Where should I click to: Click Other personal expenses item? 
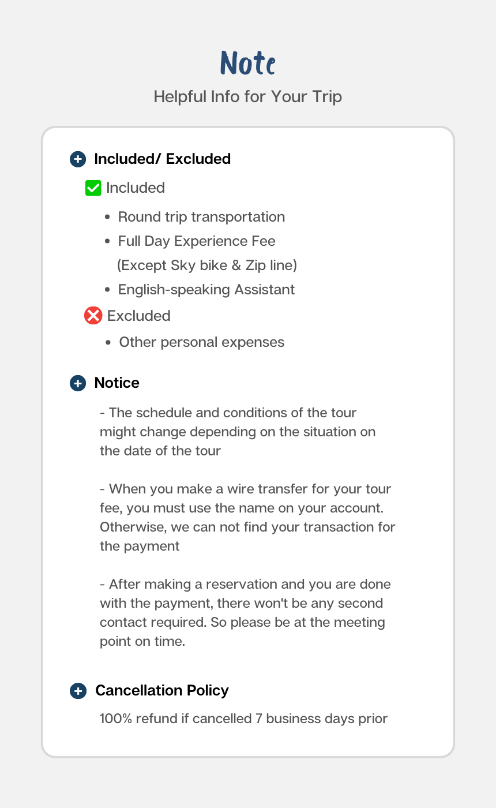202,342
